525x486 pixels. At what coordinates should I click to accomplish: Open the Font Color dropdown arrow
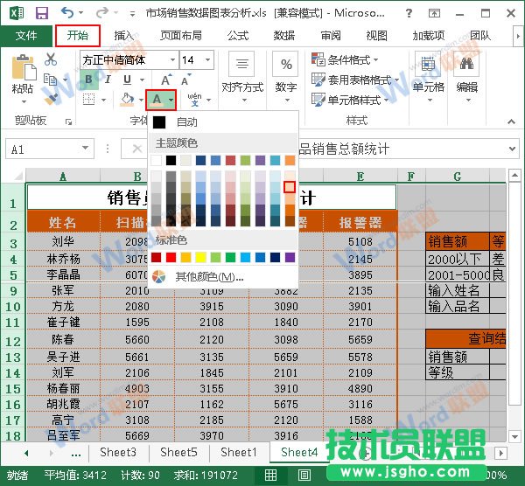click(171, 100)
